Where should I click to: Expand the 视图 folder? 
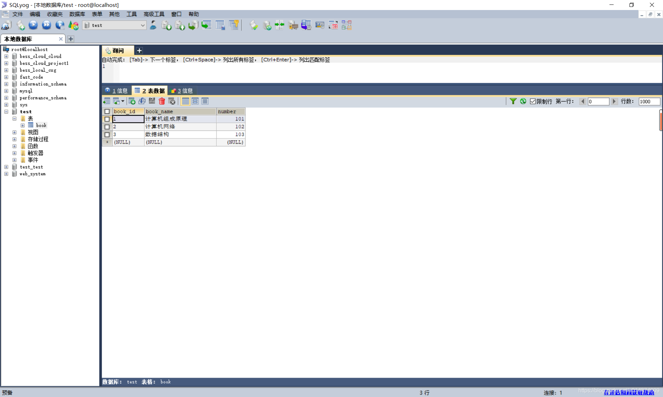(x=15, y=132)
